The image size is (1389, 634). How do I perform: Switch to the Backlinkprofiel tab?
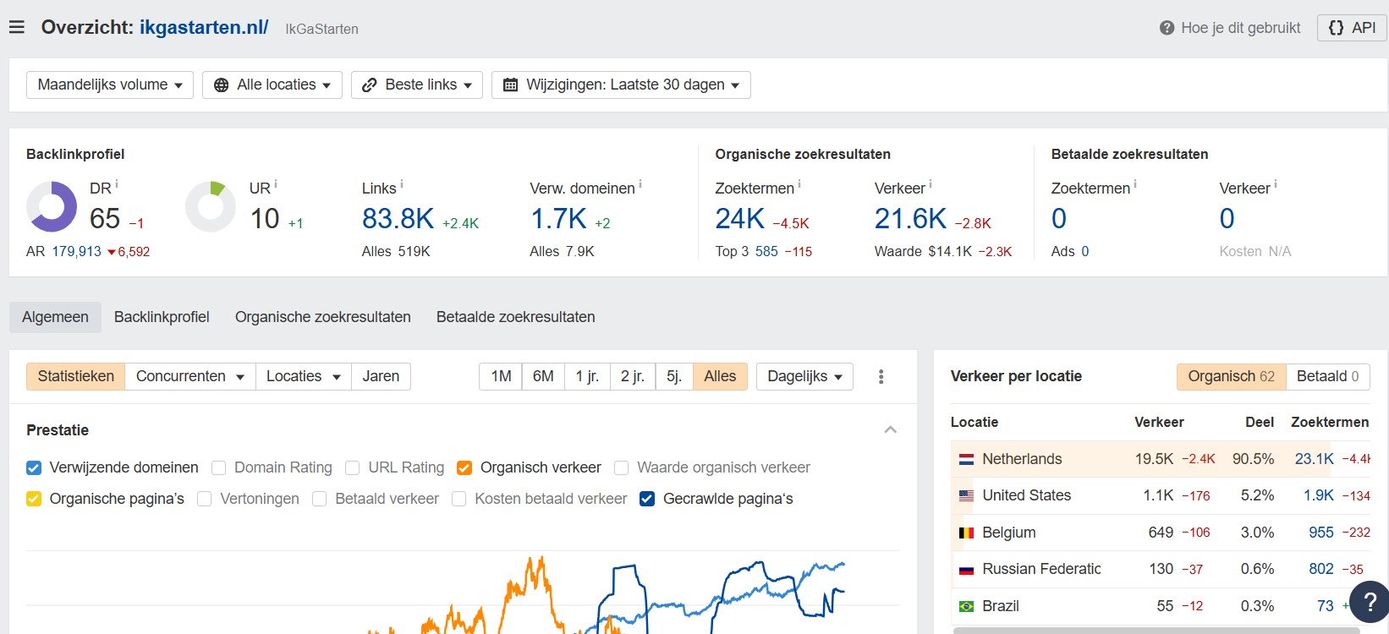coord(162,317)
